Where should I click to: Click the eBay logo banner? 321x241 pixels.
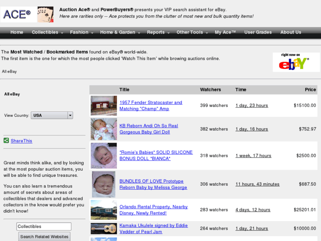point(296,62)
